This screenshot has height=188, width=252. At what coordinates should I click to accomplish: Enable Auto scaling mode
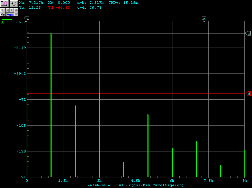pos(10,14)
